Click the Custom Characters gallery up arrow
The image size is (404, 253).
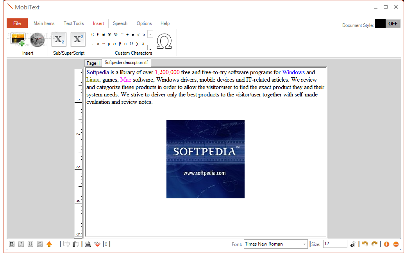150,34
